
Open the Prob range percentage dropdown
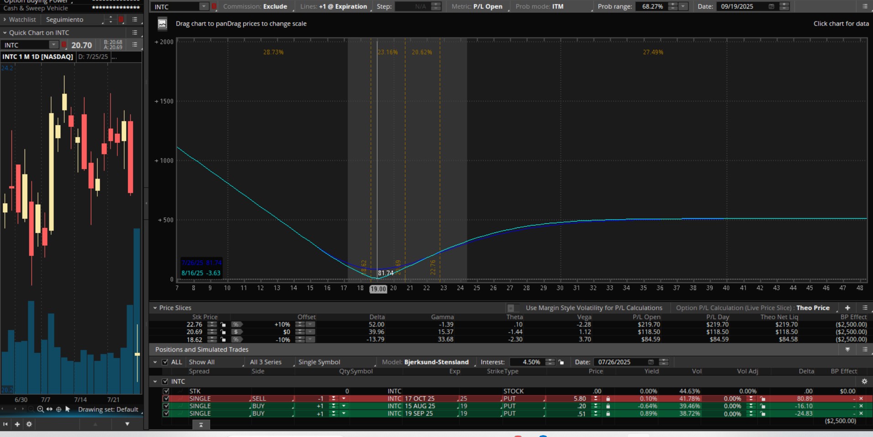(683, 6)
